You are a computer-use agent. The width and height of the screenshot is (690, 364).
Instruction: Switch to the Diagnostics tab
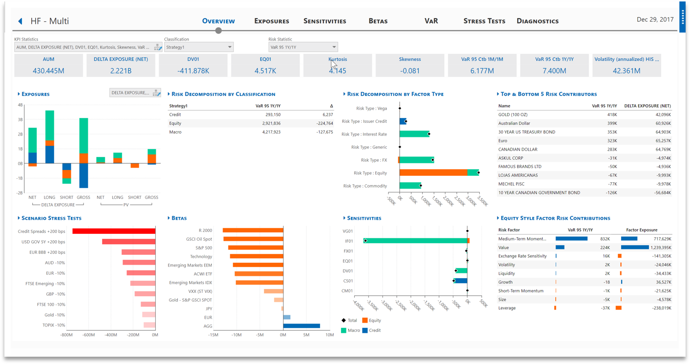(537, 20)
